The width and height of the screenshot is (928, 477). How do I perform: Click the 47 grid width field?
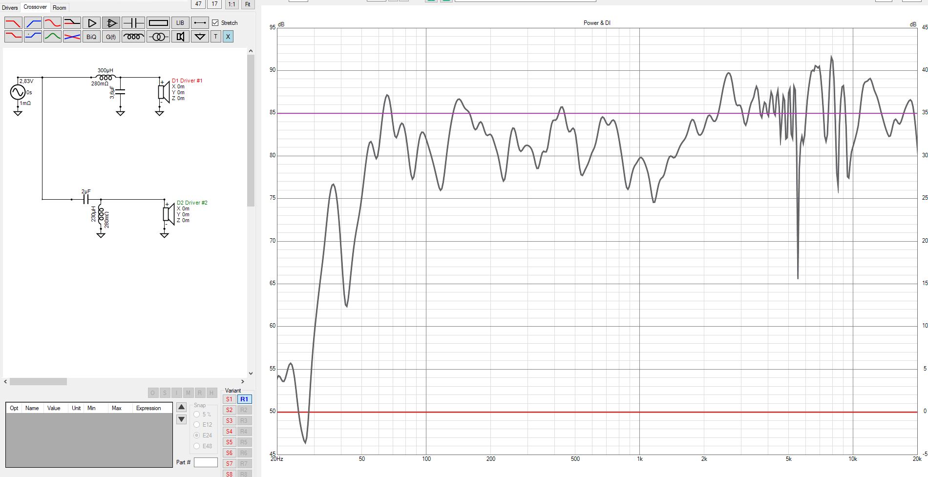click(x=198, y=4)
